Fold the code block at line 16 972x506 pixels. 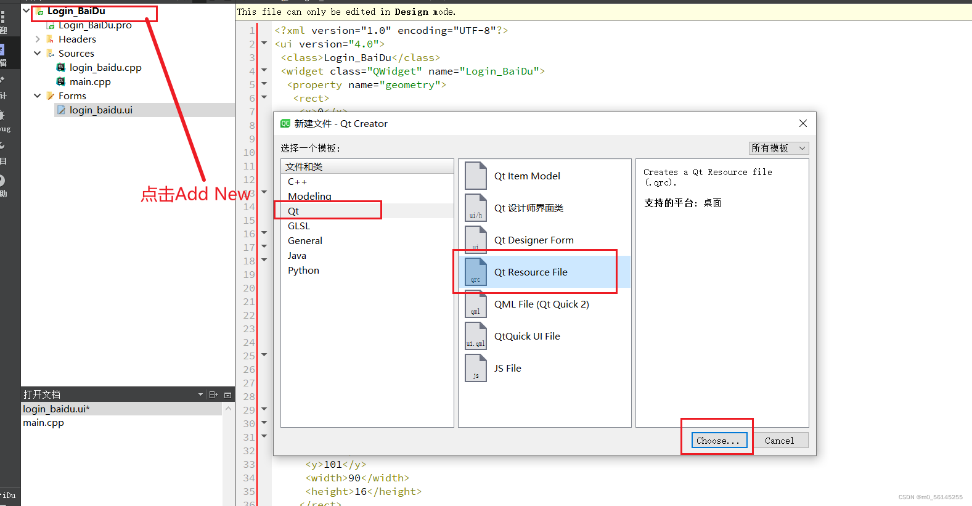pos(264,233)
